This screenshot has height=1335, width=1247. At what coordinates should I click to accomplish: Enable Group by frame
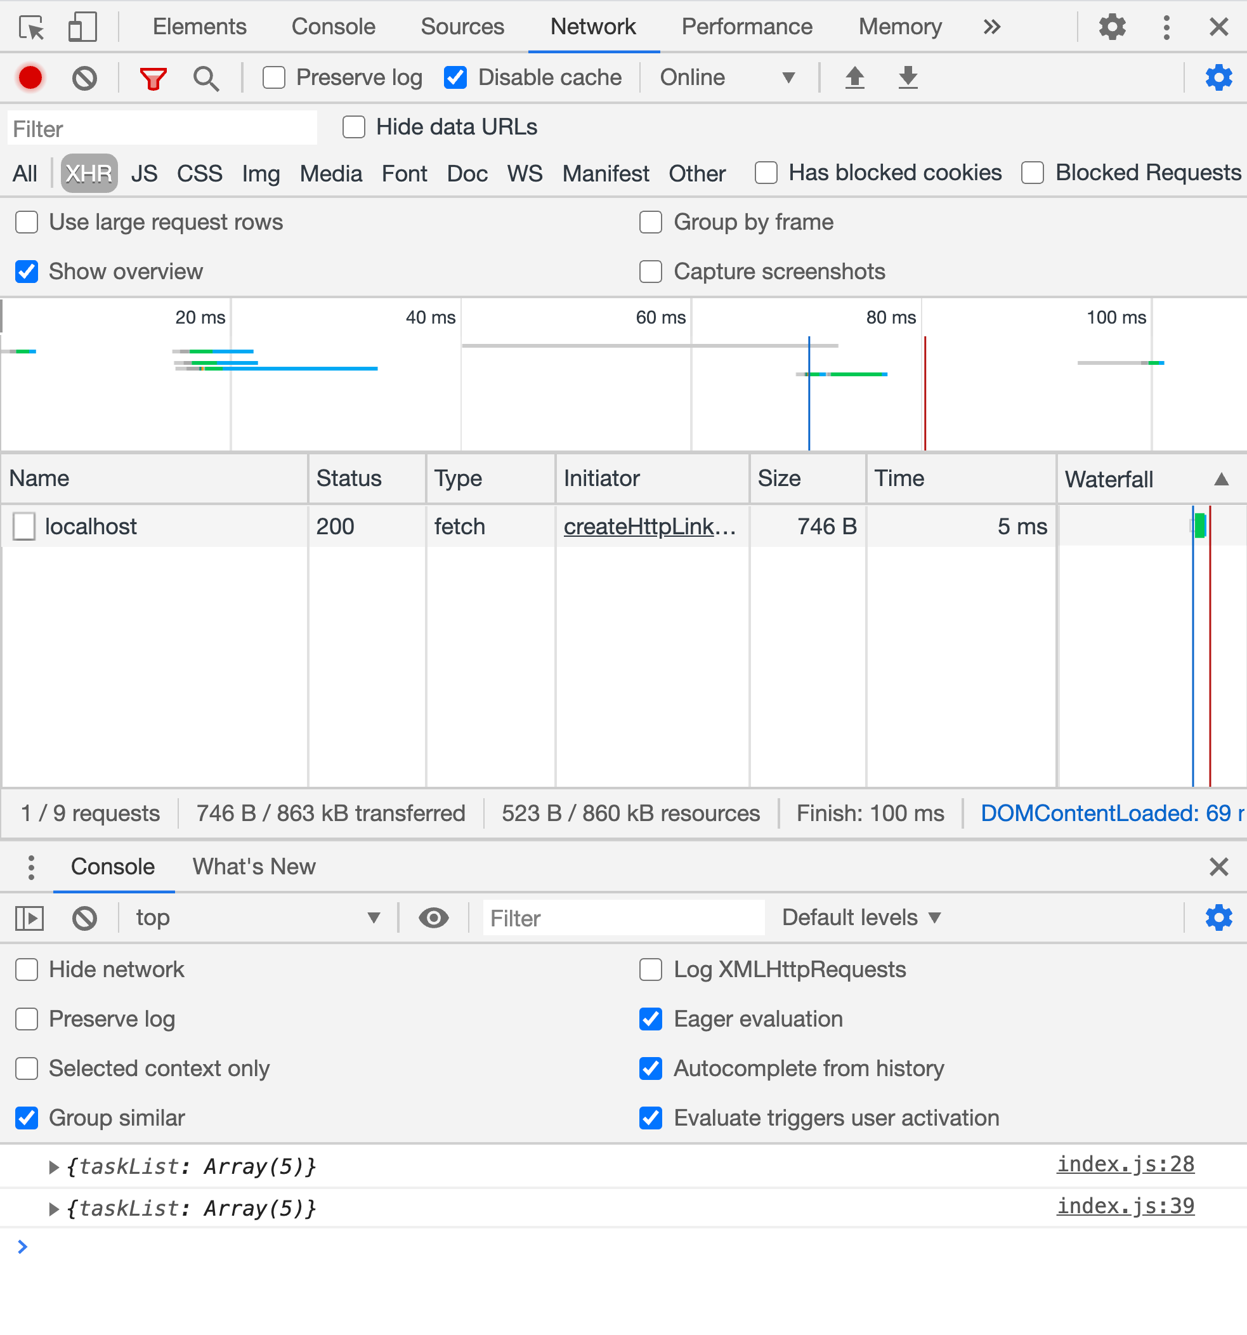point(650,222)
